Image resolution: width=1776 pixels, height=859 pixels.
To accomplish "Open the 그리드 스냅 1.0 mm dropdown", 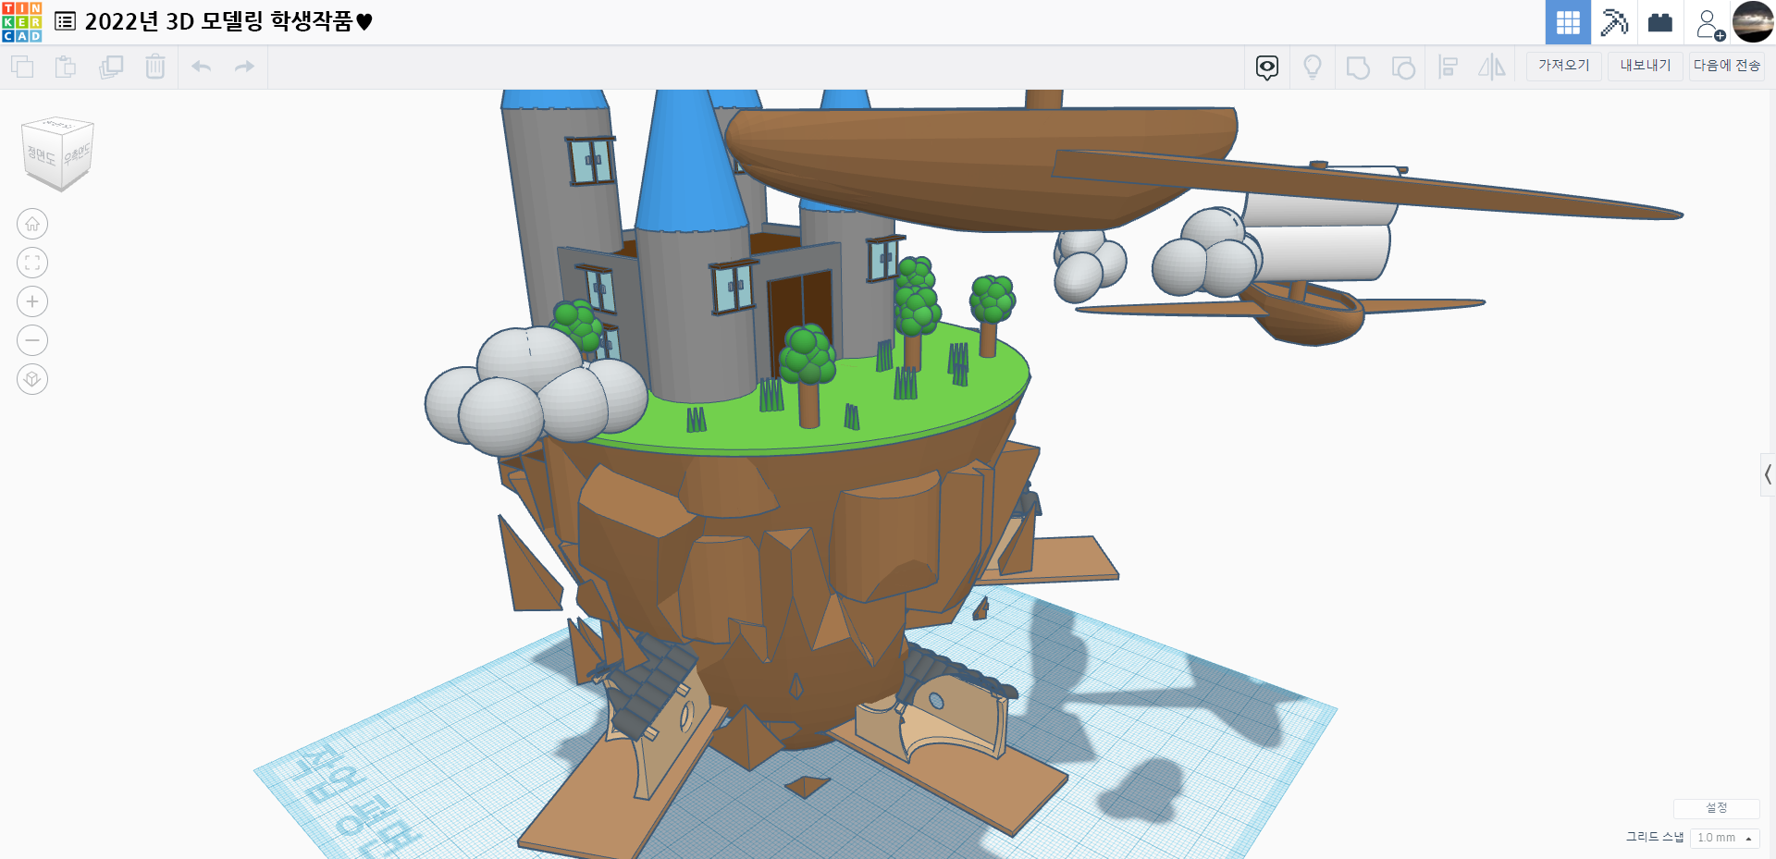I will click(x=1724, y=838).
